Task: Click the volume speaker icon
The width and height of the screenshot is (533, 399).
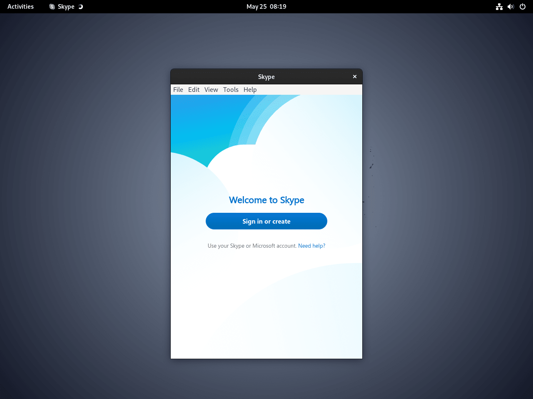Action: point(511,7)
